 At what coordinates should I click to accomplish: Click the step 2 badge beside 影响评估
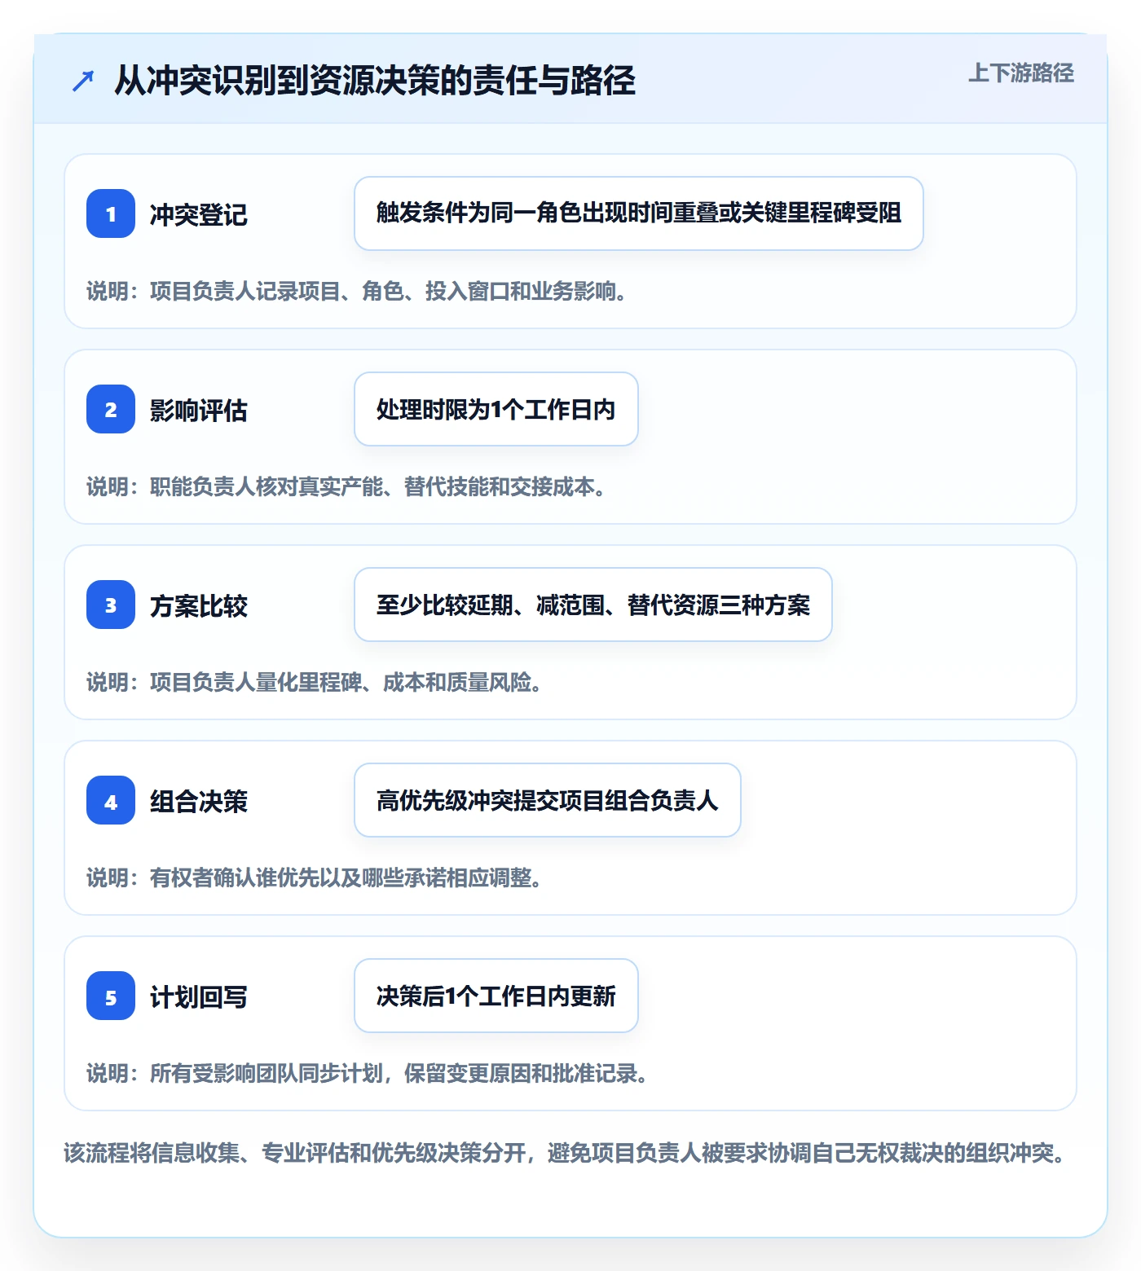tap(111, 409)
